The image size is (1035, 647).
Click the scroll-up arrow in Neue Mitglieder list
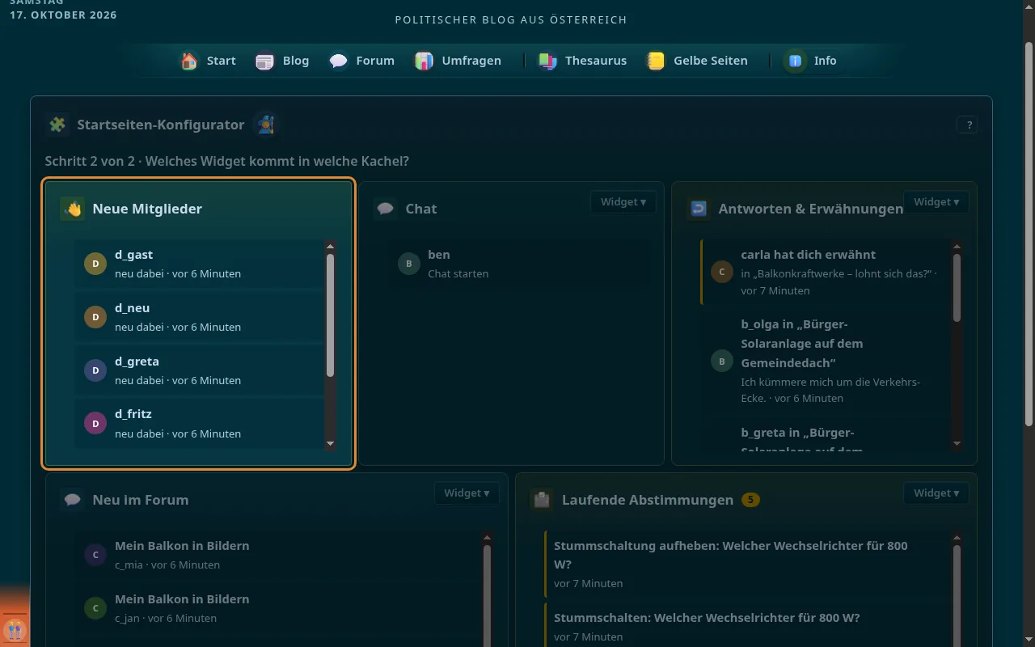330,246
